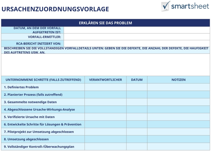Viewport: 211px width, 151px height.
Task: Click Verantwortlicher cell for Umsetzung abgeschlossen row
Action: click(105, 139)
